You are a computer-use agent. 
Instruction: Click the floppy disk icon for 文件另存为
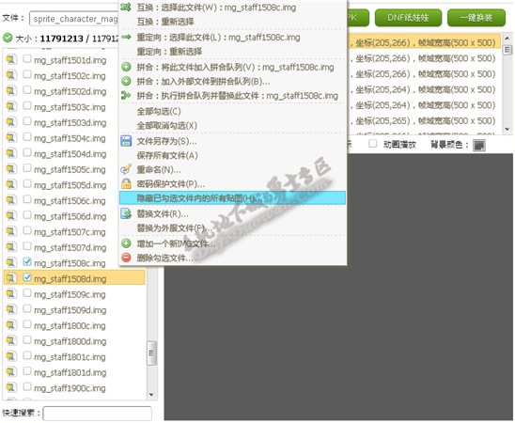click(126, 141)
